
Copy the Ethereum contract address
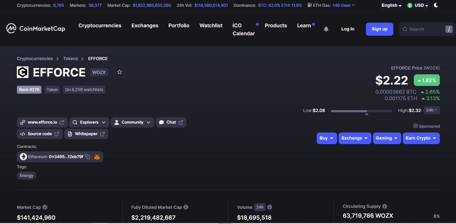click(87, 157)
